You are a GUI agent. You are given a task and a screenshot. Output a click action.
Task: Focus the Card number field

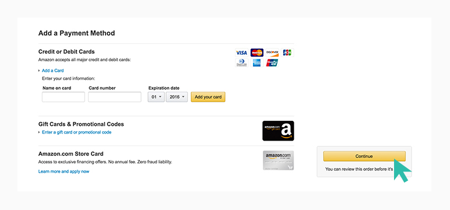tap(114, 97)
